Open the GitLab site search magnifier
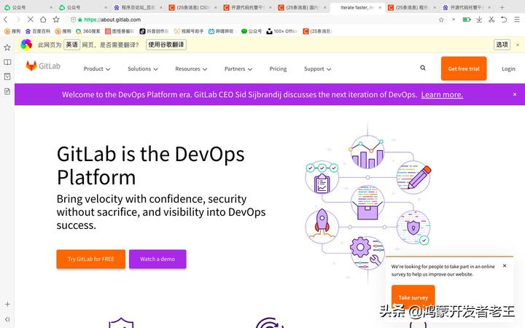This screenshot has width=525, height=328. point(423,68)
